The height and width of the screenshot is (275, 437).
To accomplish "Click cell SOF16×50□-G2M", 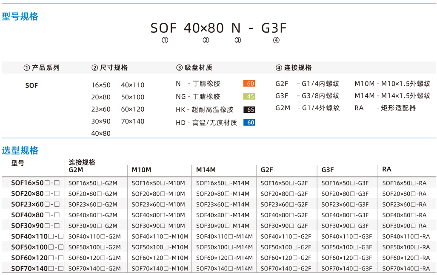I will pos(93,183).
